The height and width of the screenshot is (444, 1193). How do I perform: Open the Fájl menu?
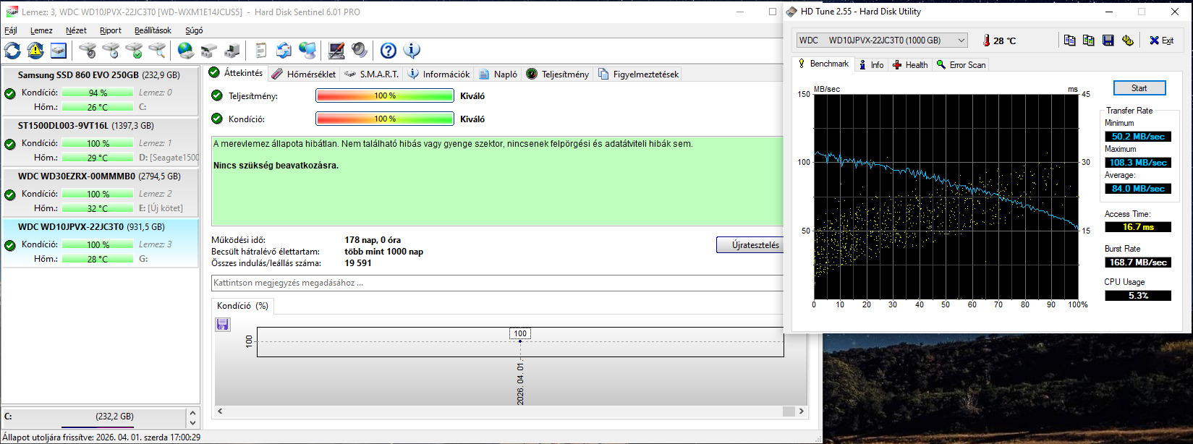(11, 30)
